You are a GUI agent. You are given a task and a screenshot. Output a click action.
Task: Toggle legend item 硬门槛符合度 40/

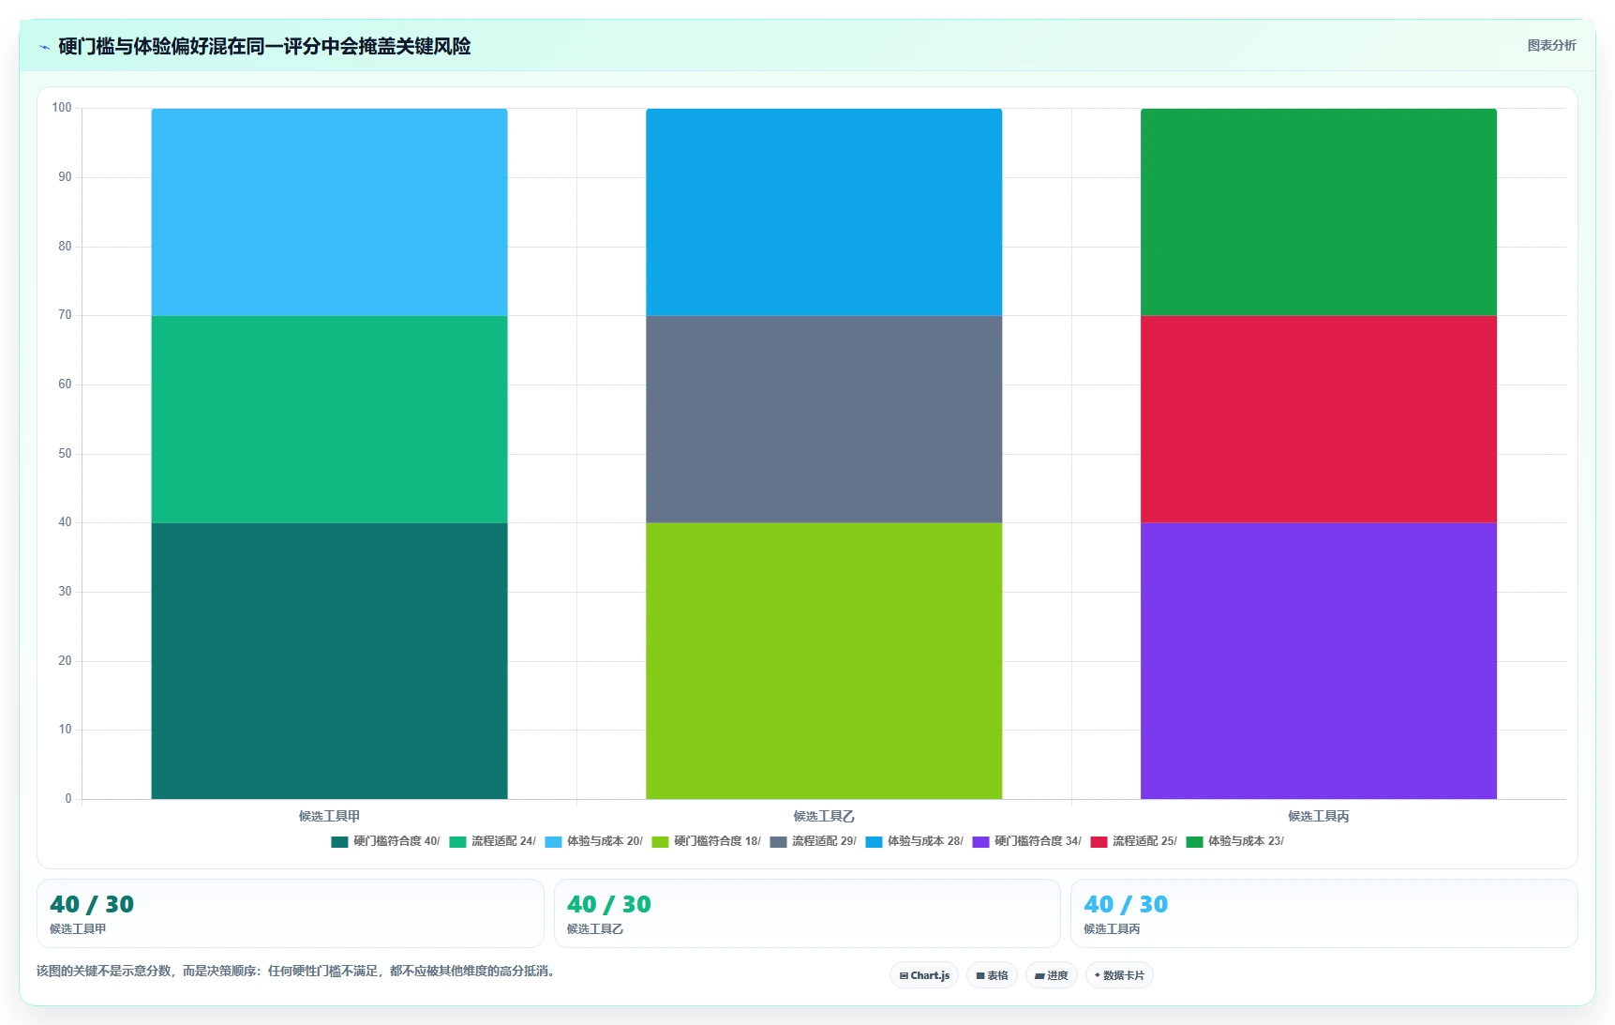[385, 841]
